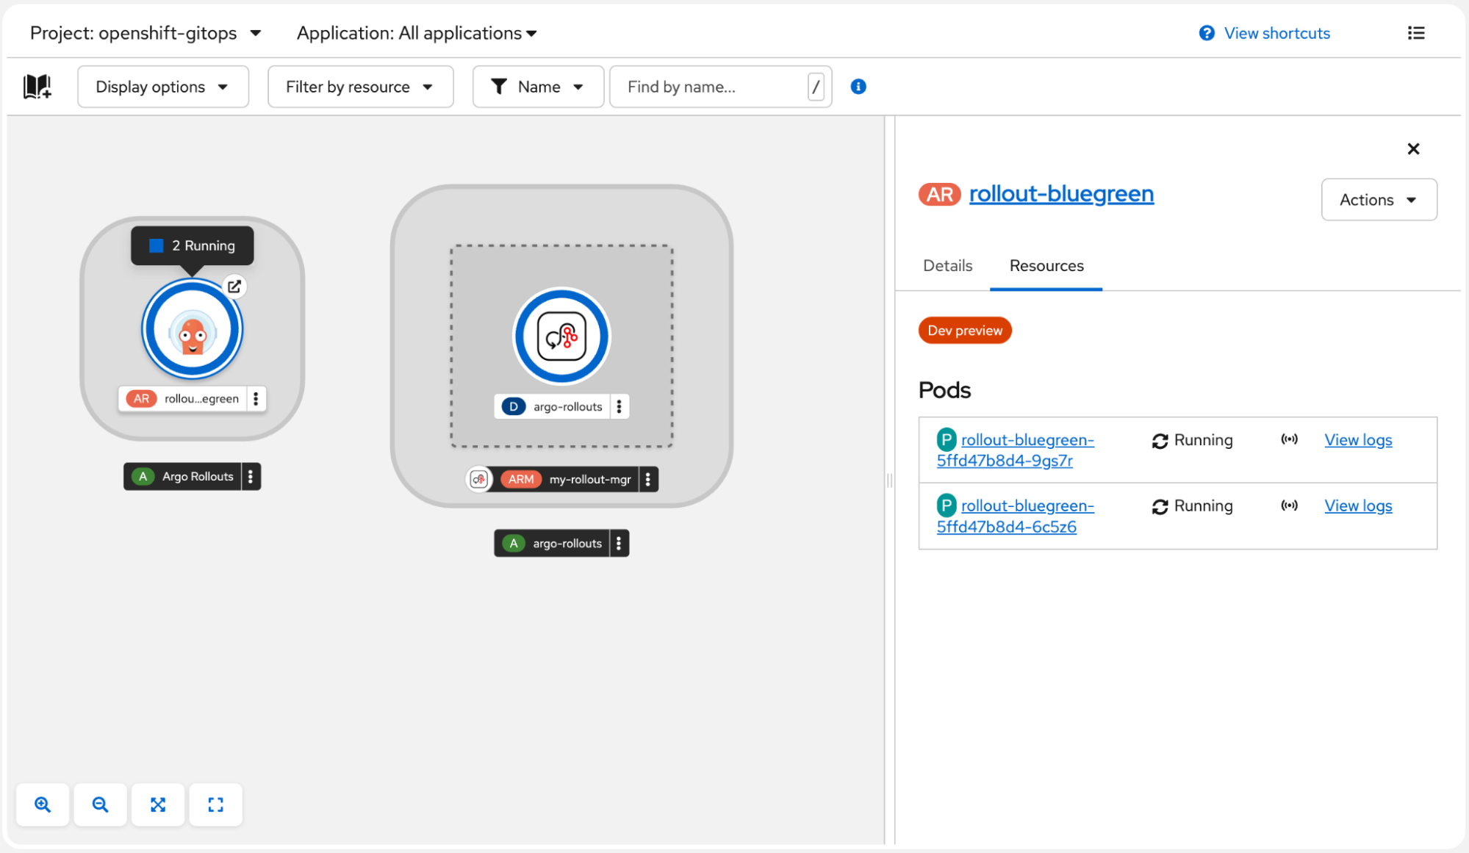
Task: Click the zoom in magnifier icon
Action: pos(43,805)
